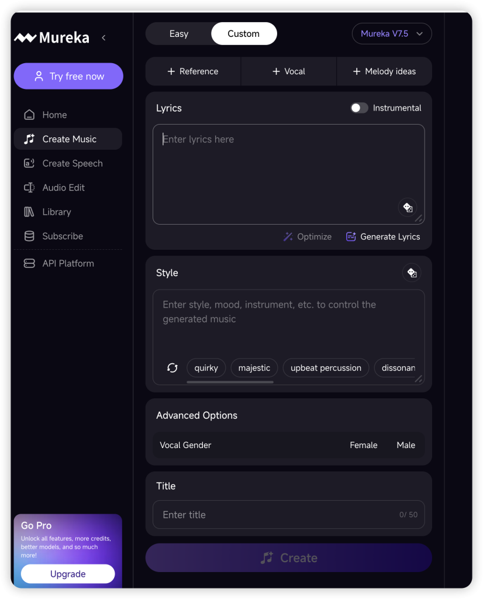The image size is (483, 599).
Task: Click the Try free now button
Action: pos(68,76)
